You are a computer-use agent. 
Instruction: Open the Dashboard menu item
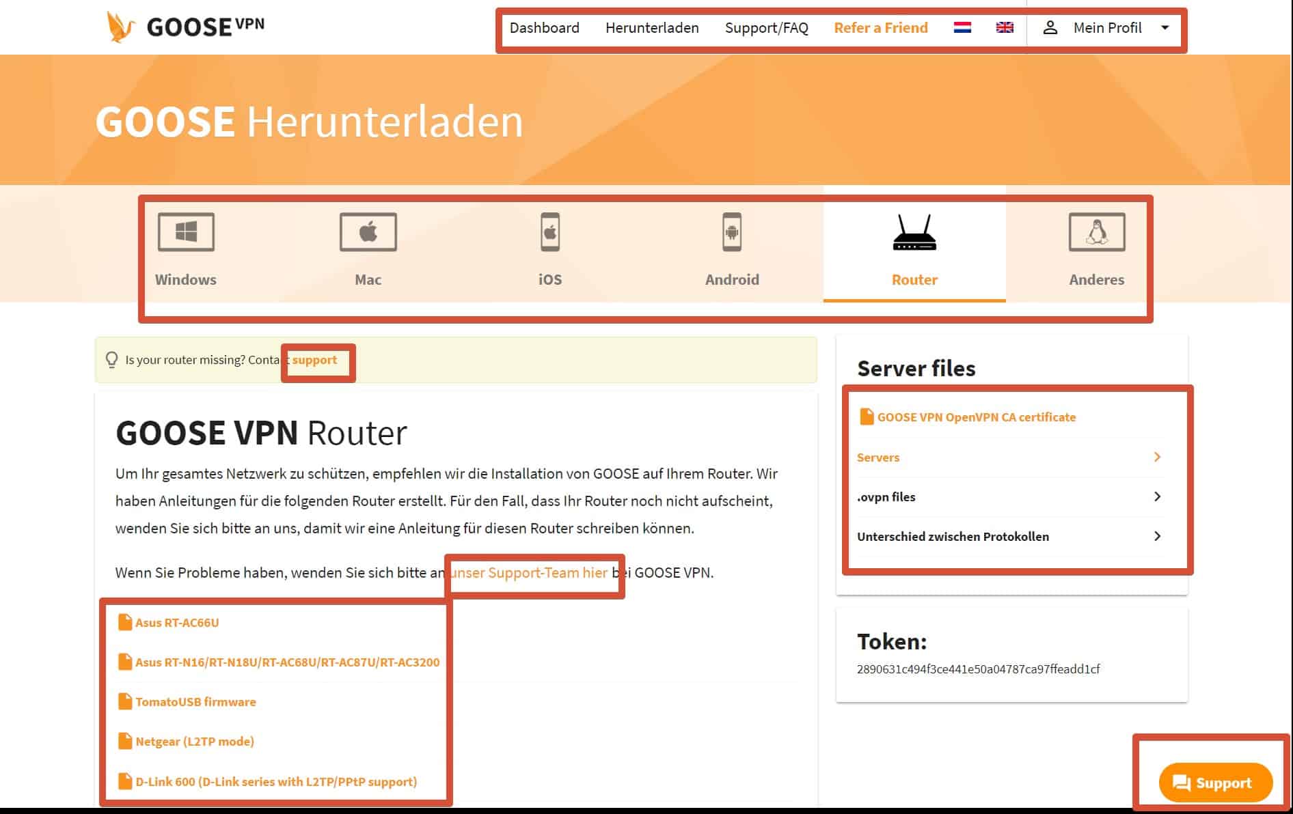tap(545, 27)
